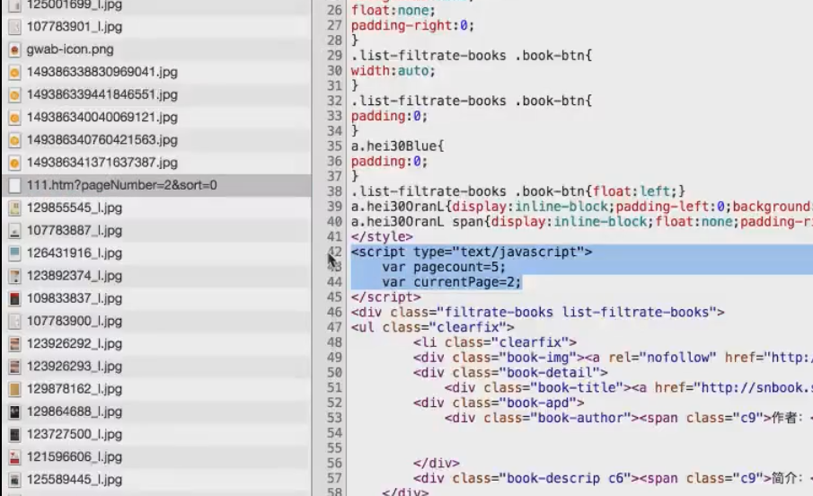Select file name 149386341371637387.jpg

coord(102,163)
